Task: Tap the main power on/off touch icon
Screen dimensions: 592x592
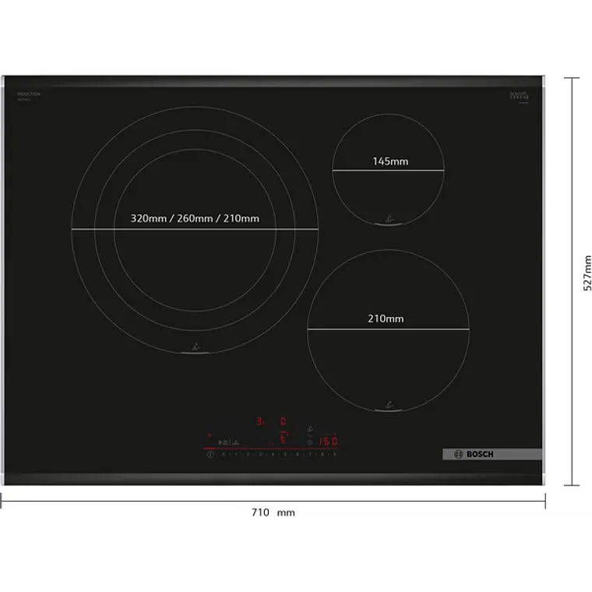Action: pos(210,454)
